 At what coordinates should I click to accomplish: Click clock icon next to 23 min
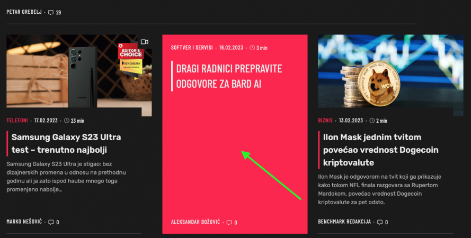click(x=67, y=121)
